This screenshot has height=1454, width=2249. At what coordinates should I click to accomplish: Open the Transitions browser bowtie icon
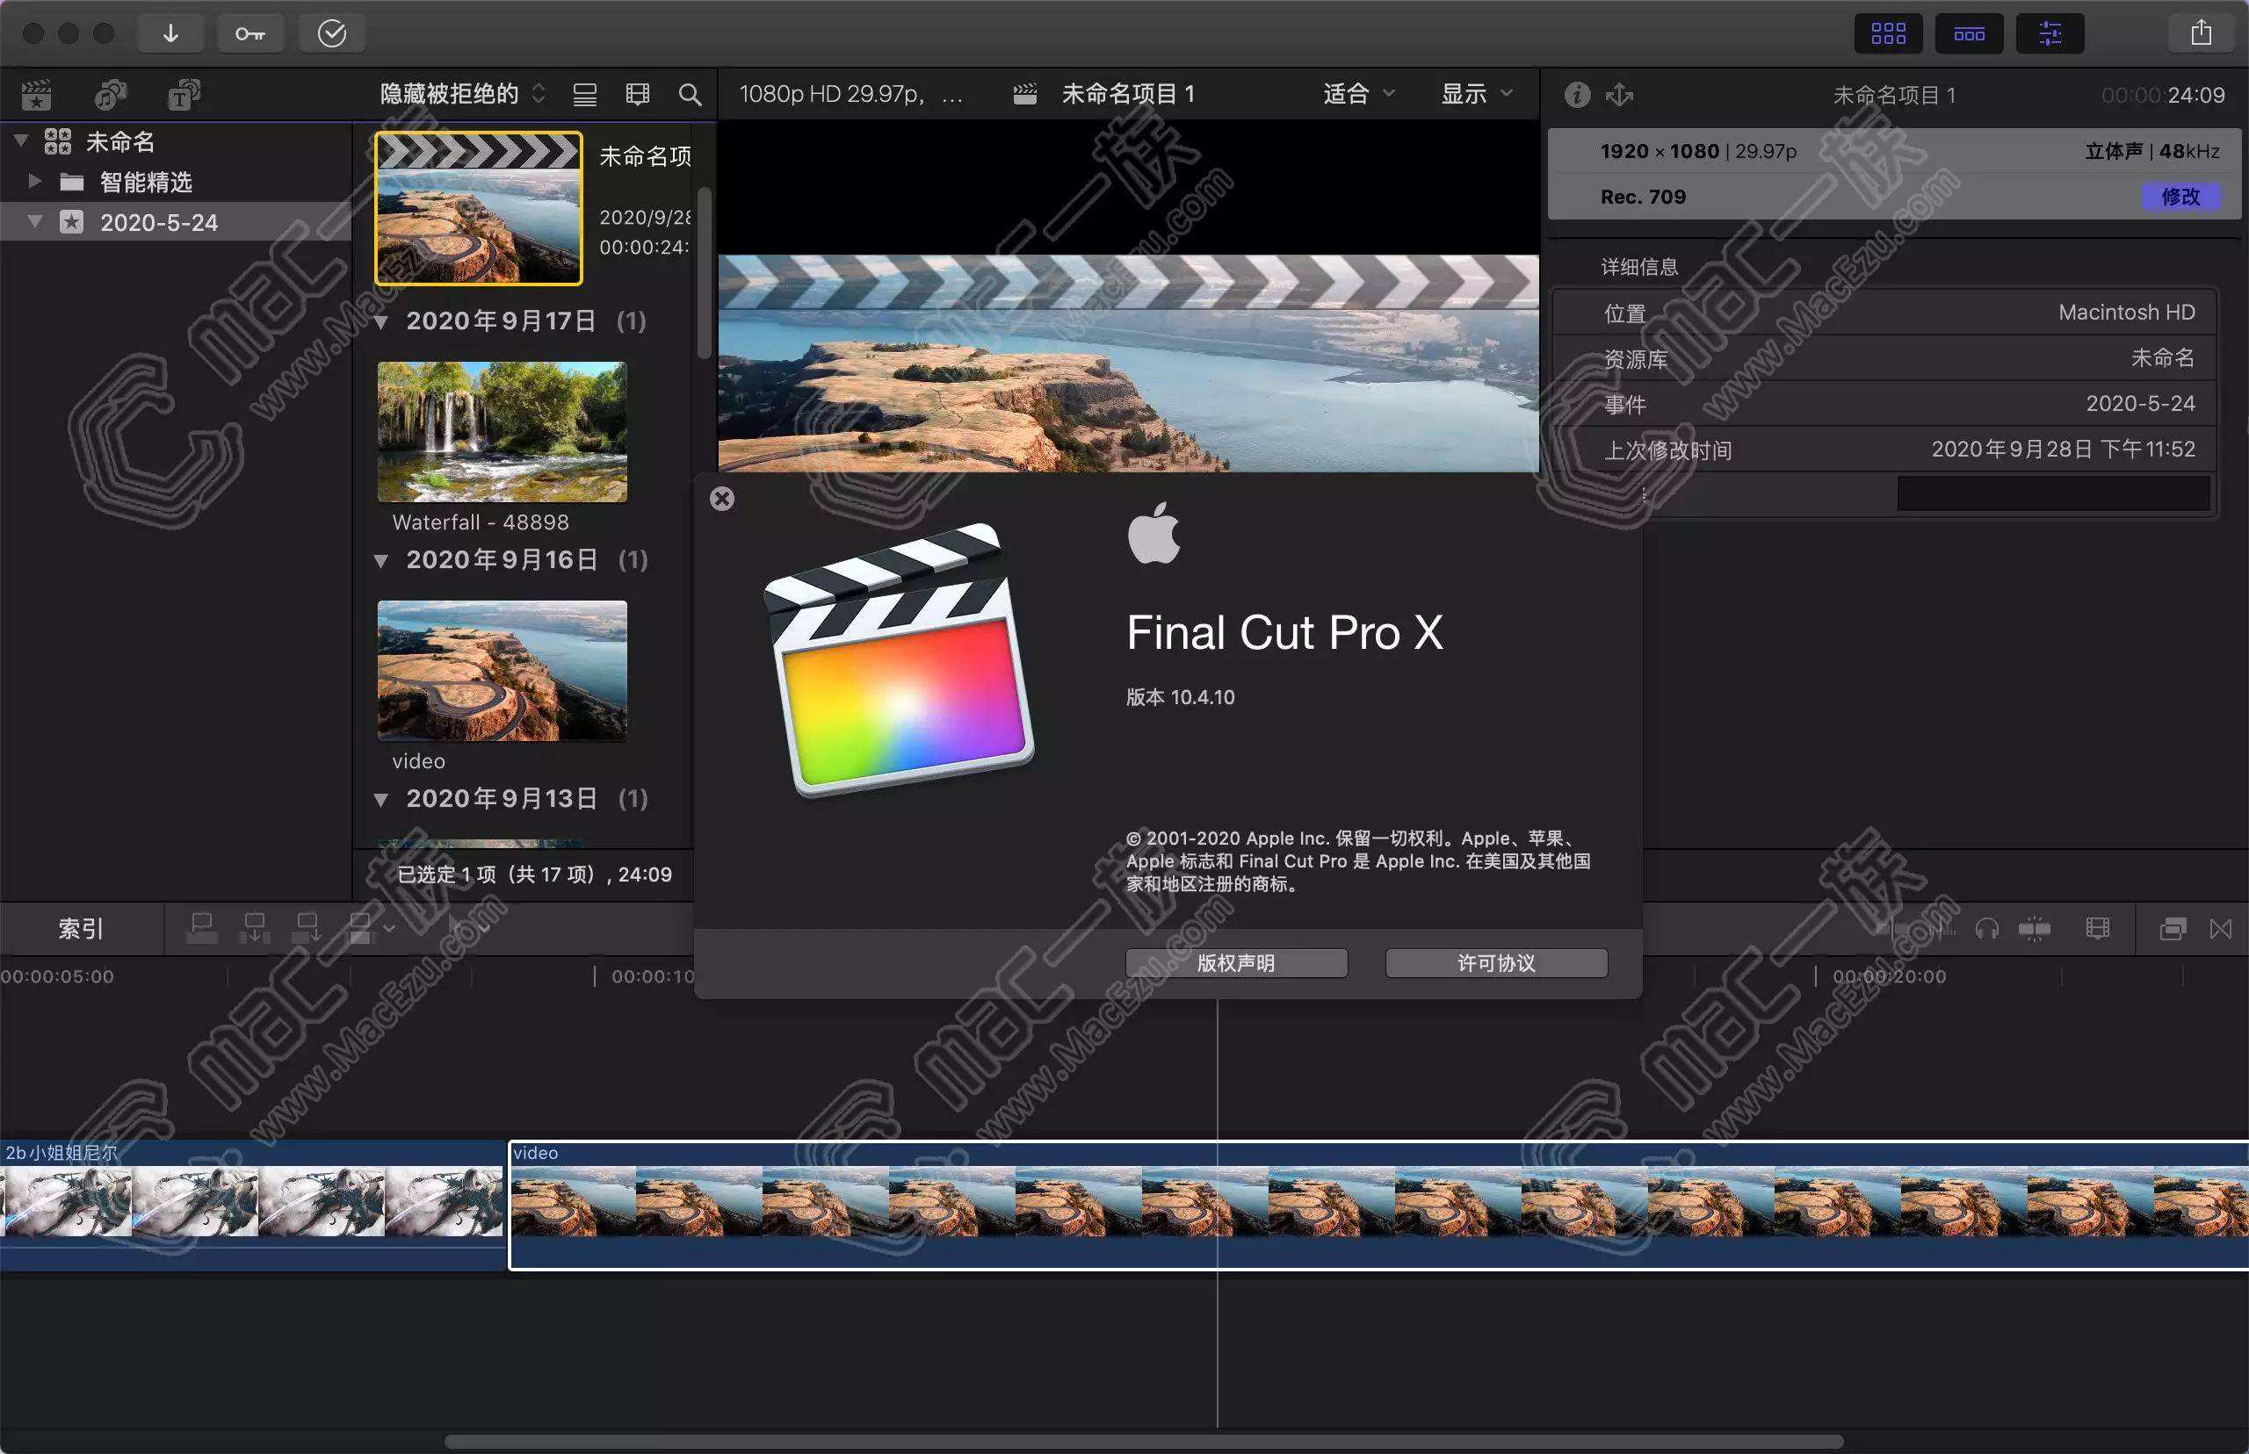[2221, 930]
